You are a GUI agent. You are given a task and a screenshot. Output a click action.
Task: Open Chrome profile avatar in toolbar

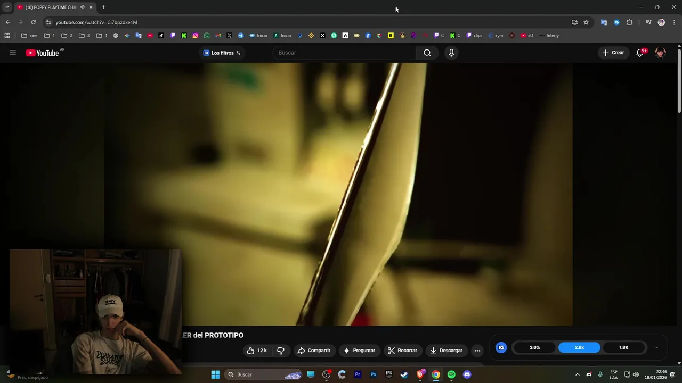pos(661,22)
